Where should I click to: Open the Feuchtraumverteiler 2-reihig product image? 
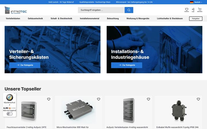[x=29, y=111]
